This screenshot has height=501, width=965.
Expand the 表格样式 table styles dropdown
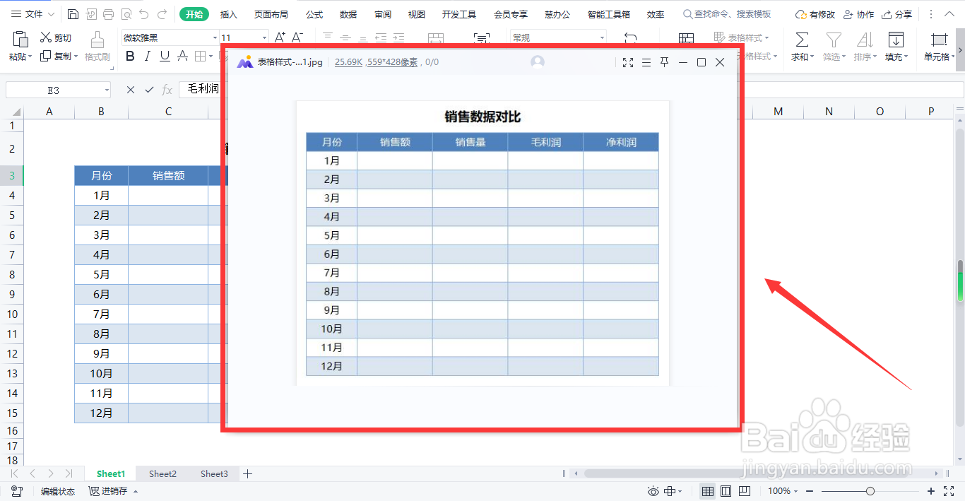point(766,37)
